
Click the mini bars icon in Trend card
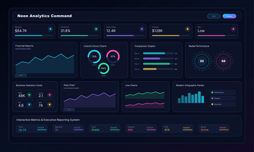42,129
